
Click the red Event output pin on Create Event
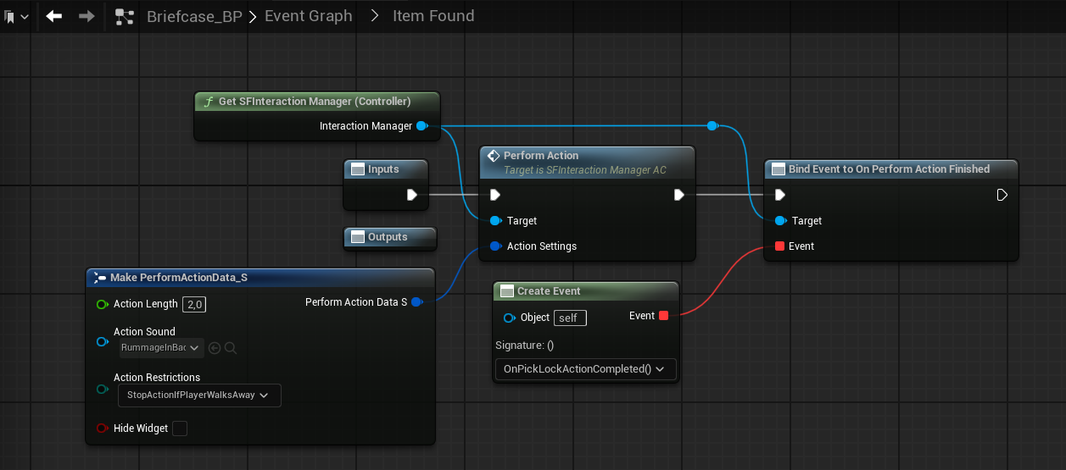663,316
